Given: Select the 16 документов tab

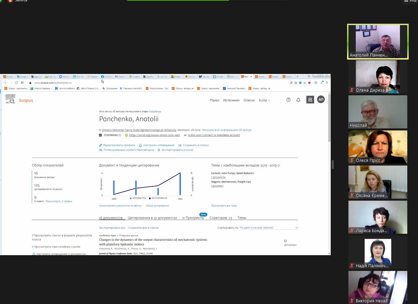Looking at the screenshot, I should (111, 218).
